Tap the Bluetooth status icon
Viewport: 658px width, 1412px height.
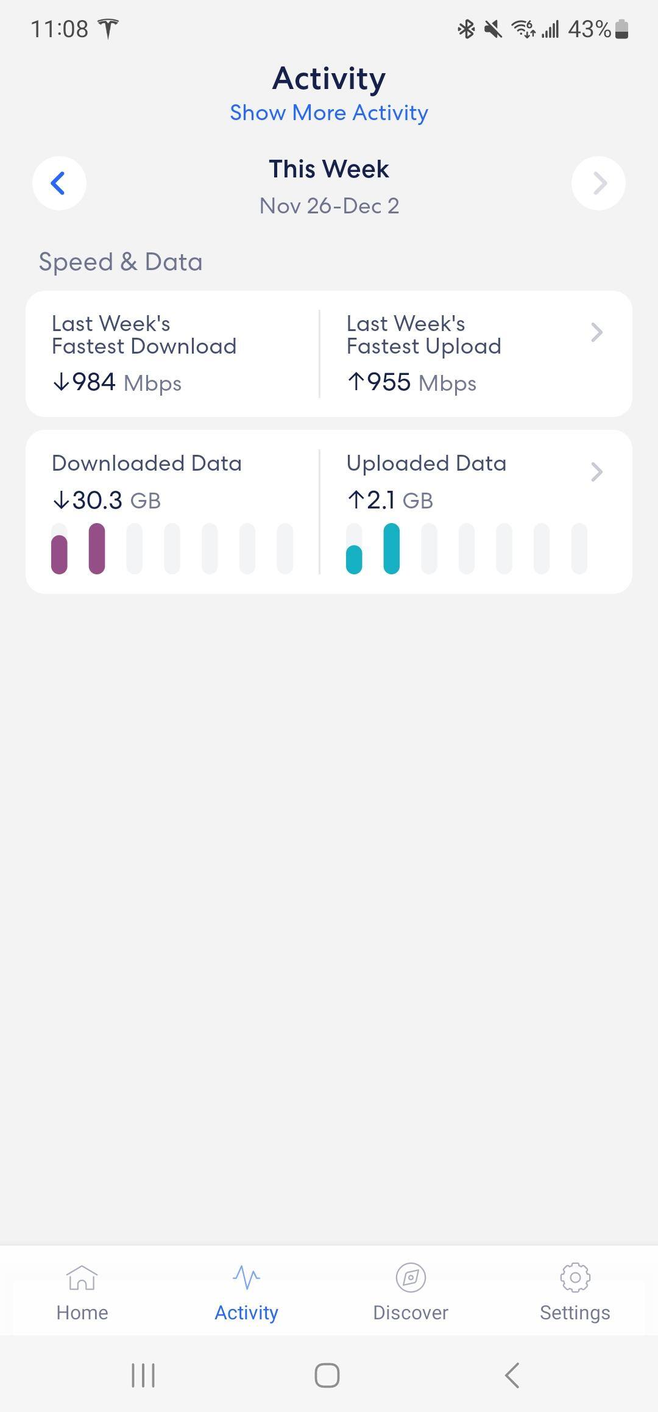(466, 29)
